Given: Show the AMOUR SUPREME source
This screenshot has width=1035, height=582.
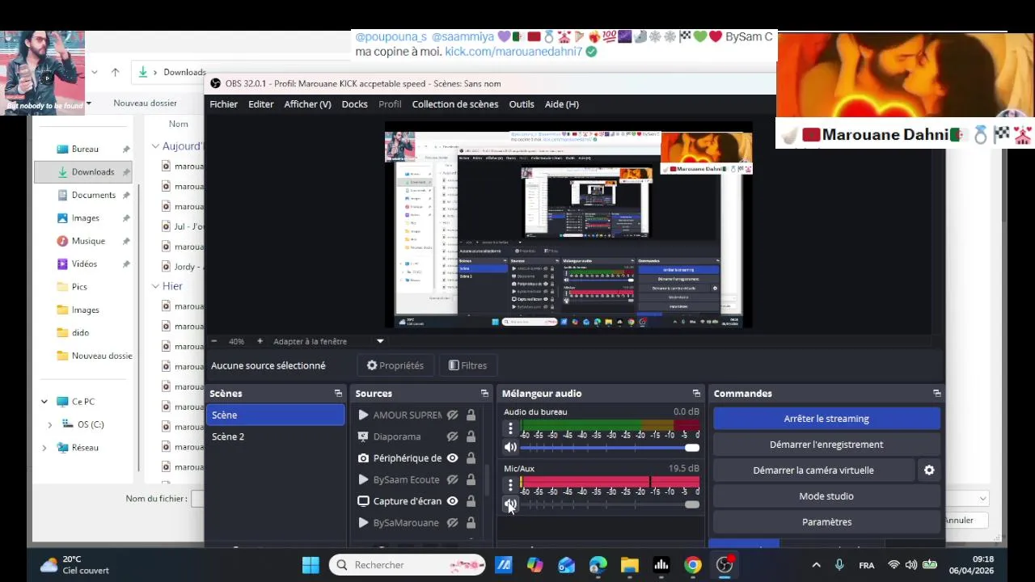Looking at the screenshot, I should click(453, 415).
